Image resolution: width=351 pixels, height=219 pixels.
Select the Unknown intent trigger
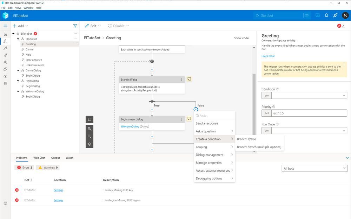[35, 65]
